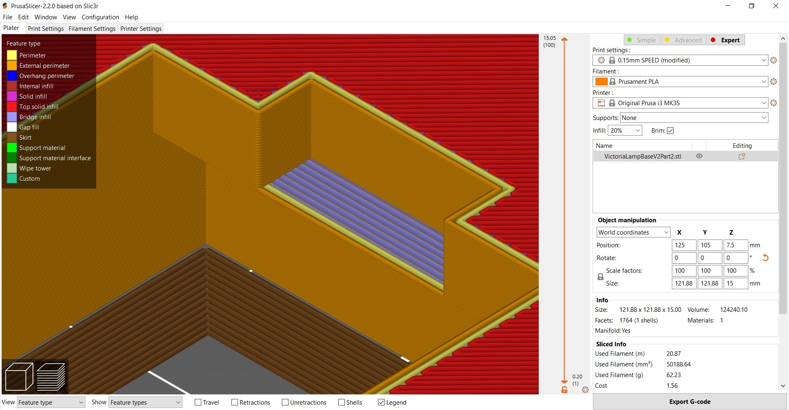Image resolution: width=789 pixels, height=410 pixels.
Task: Switch to the Plater tab
Action: [x=12, y=28]
